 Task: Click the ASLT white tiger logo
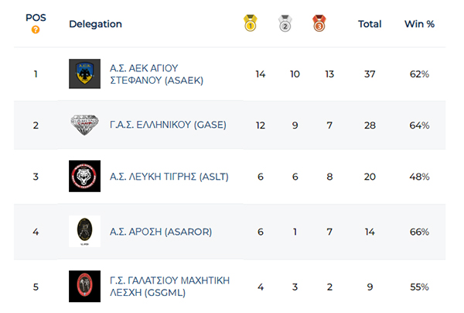point(84,177)
